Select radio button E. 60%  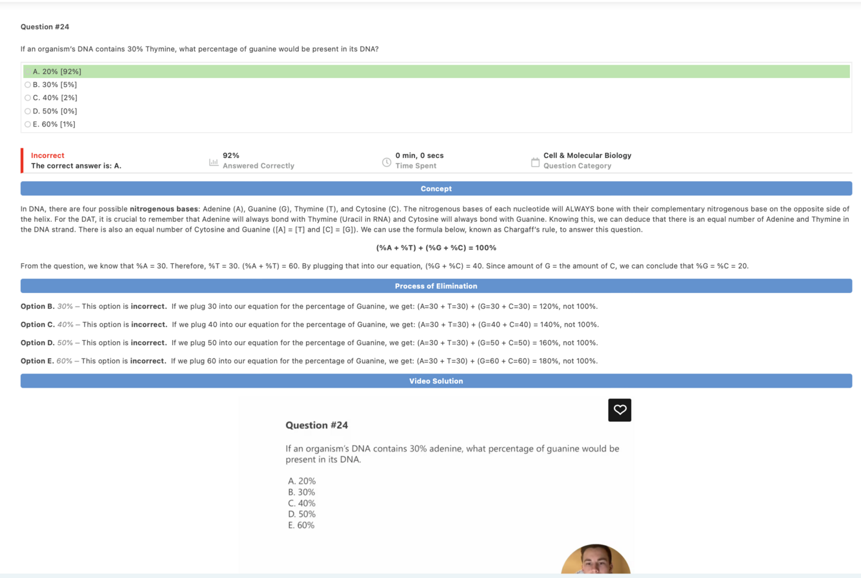[x=28, y=125]
